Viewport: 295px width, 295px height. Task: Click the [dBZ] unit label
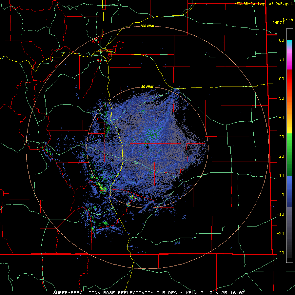(x=279, y=23)
